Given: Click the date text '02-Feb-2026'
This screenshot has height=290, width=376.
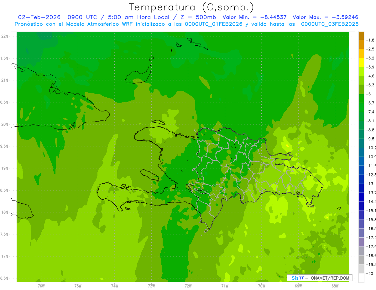Looking at the screenshot, I should pos(39,17).
